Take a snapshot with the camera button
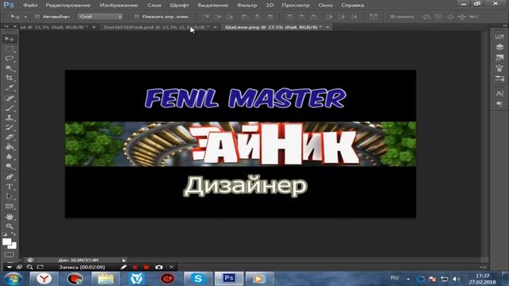Image resolution: width=509 pixels, height=286 pixels. [x=159, y=267]
